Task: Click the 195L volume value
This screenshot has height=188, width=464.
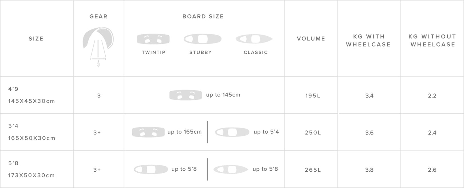Action: click(312, 96)
